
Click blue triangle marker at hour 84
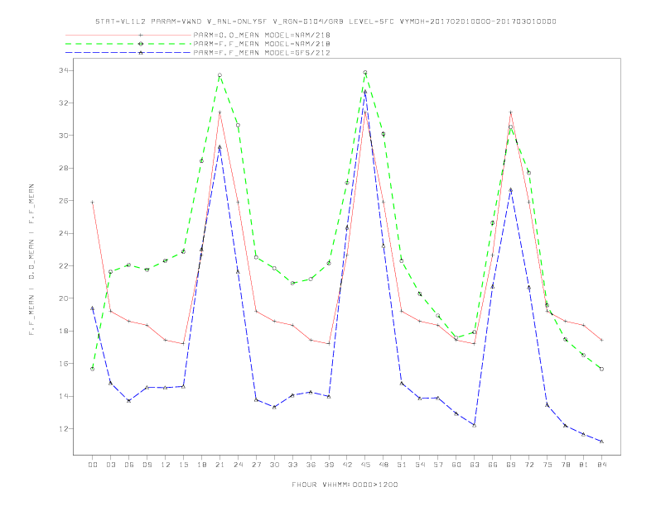coord(601,442)
